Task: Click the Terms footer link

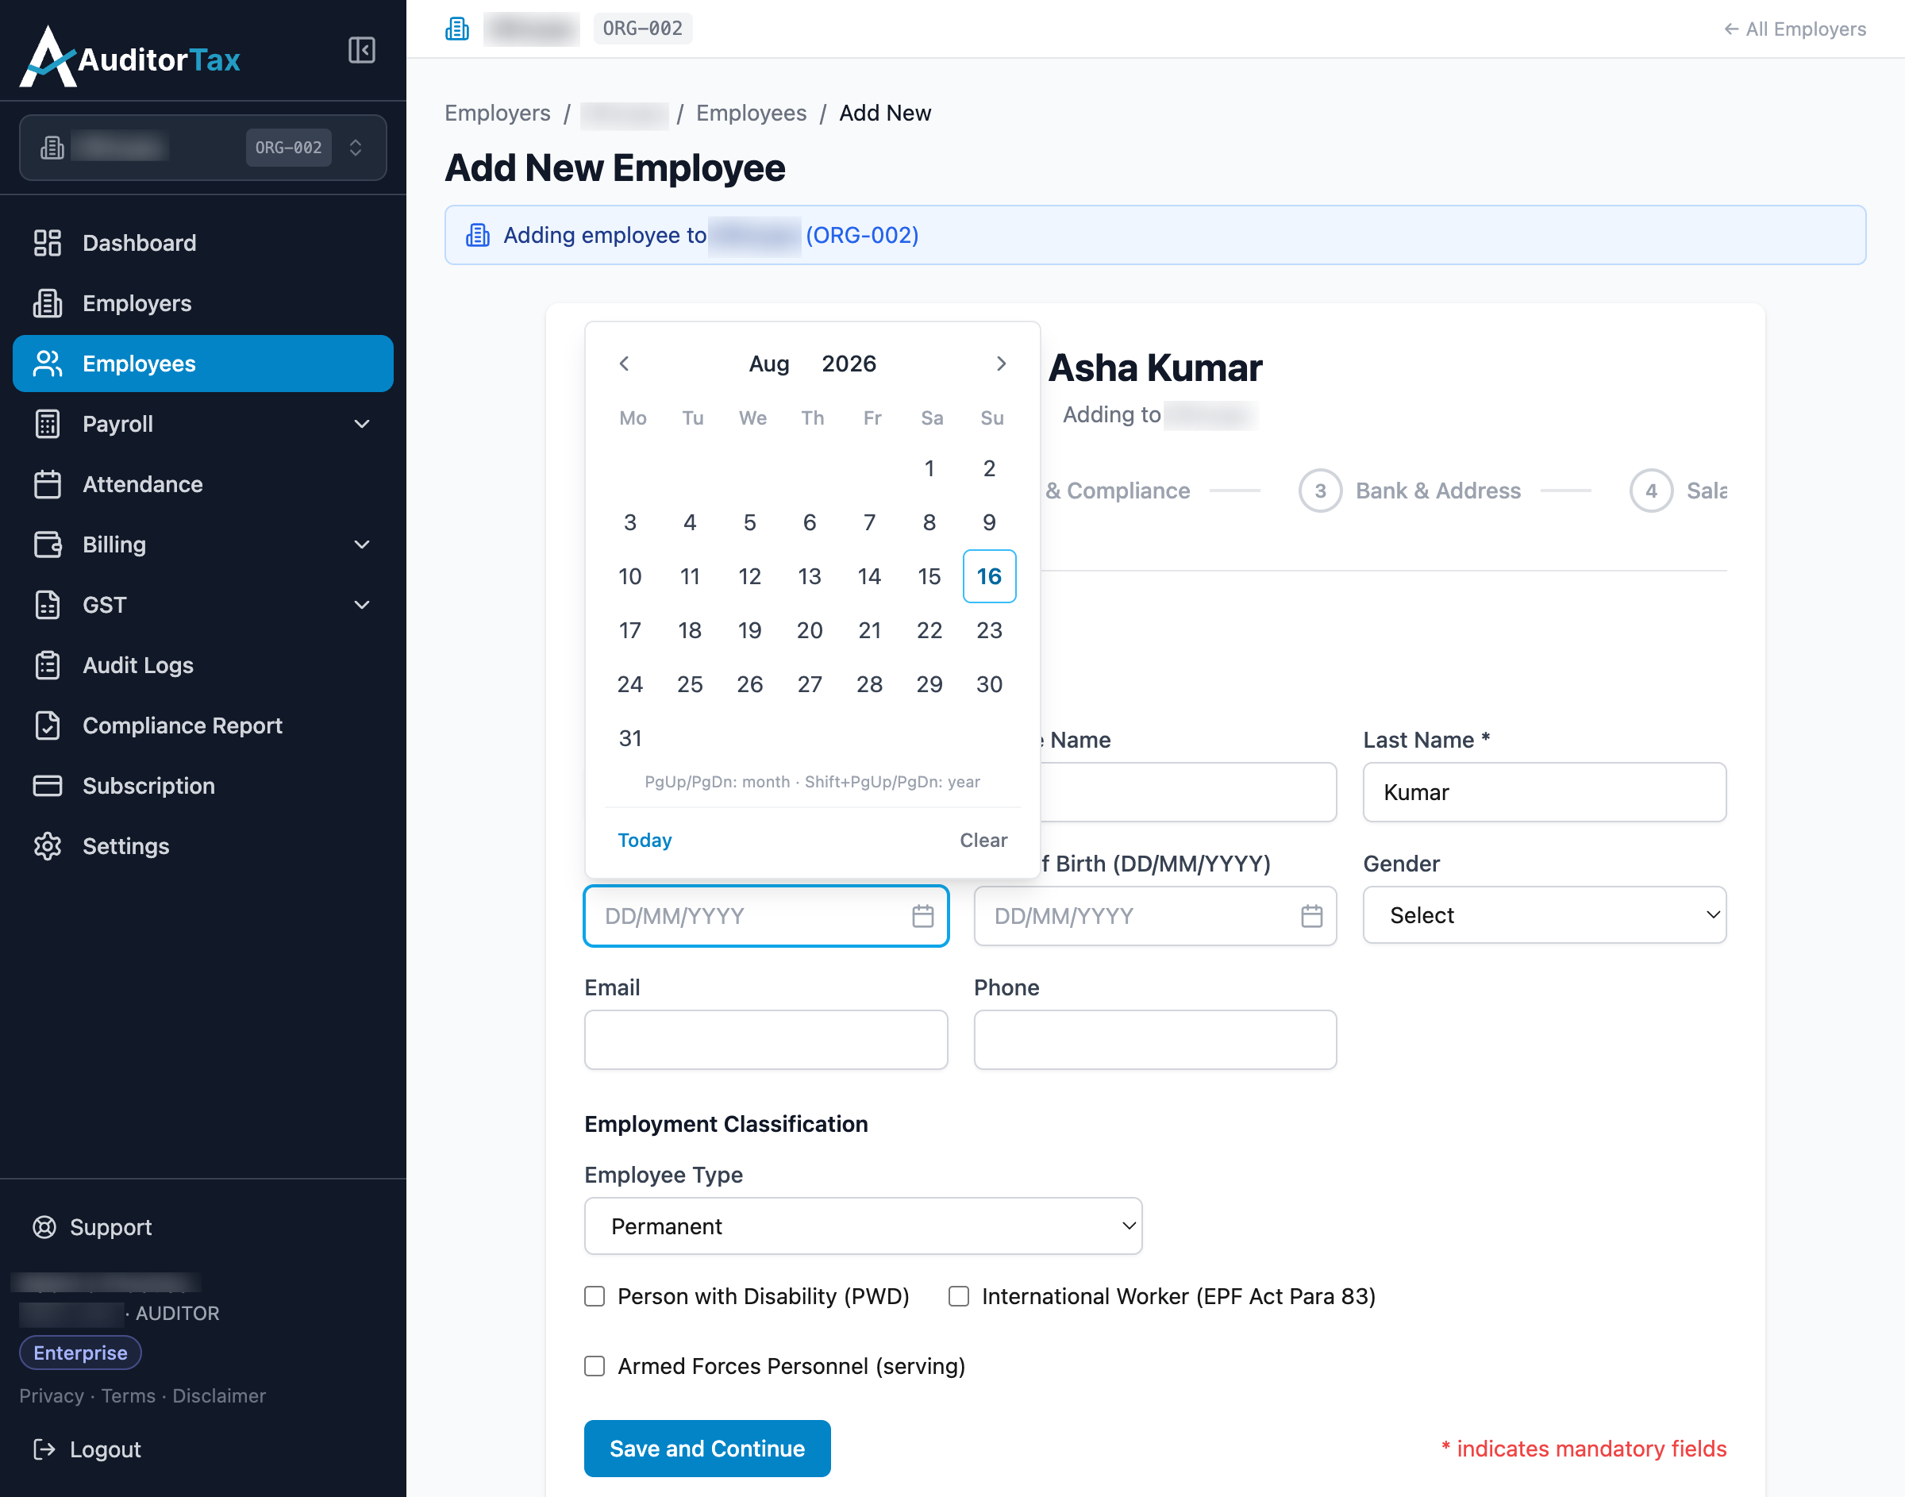Action: point(128,1396)
